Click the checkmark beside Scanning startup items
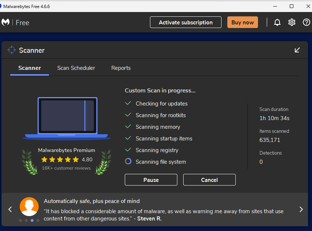312x231 pixels. coord(128,138)
